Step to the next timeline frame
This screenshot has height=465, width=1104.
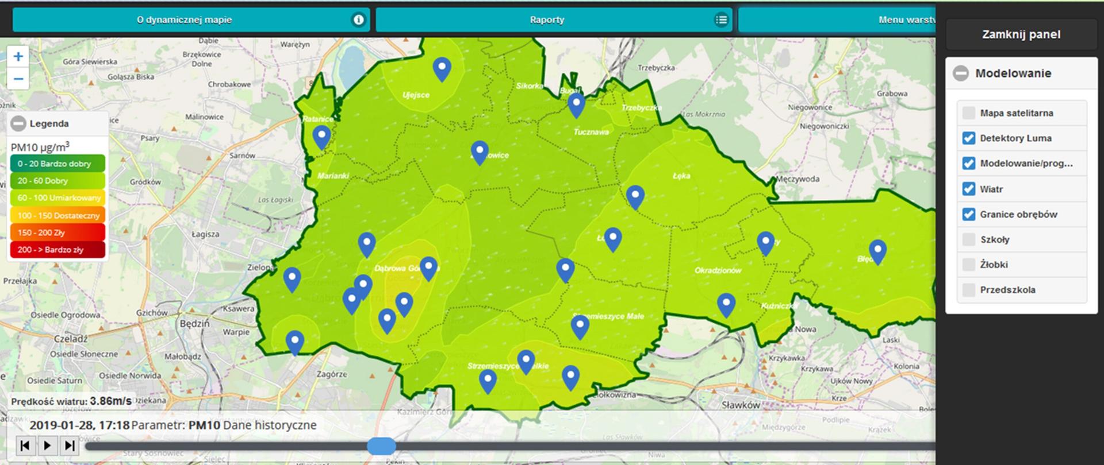(69, 445)
